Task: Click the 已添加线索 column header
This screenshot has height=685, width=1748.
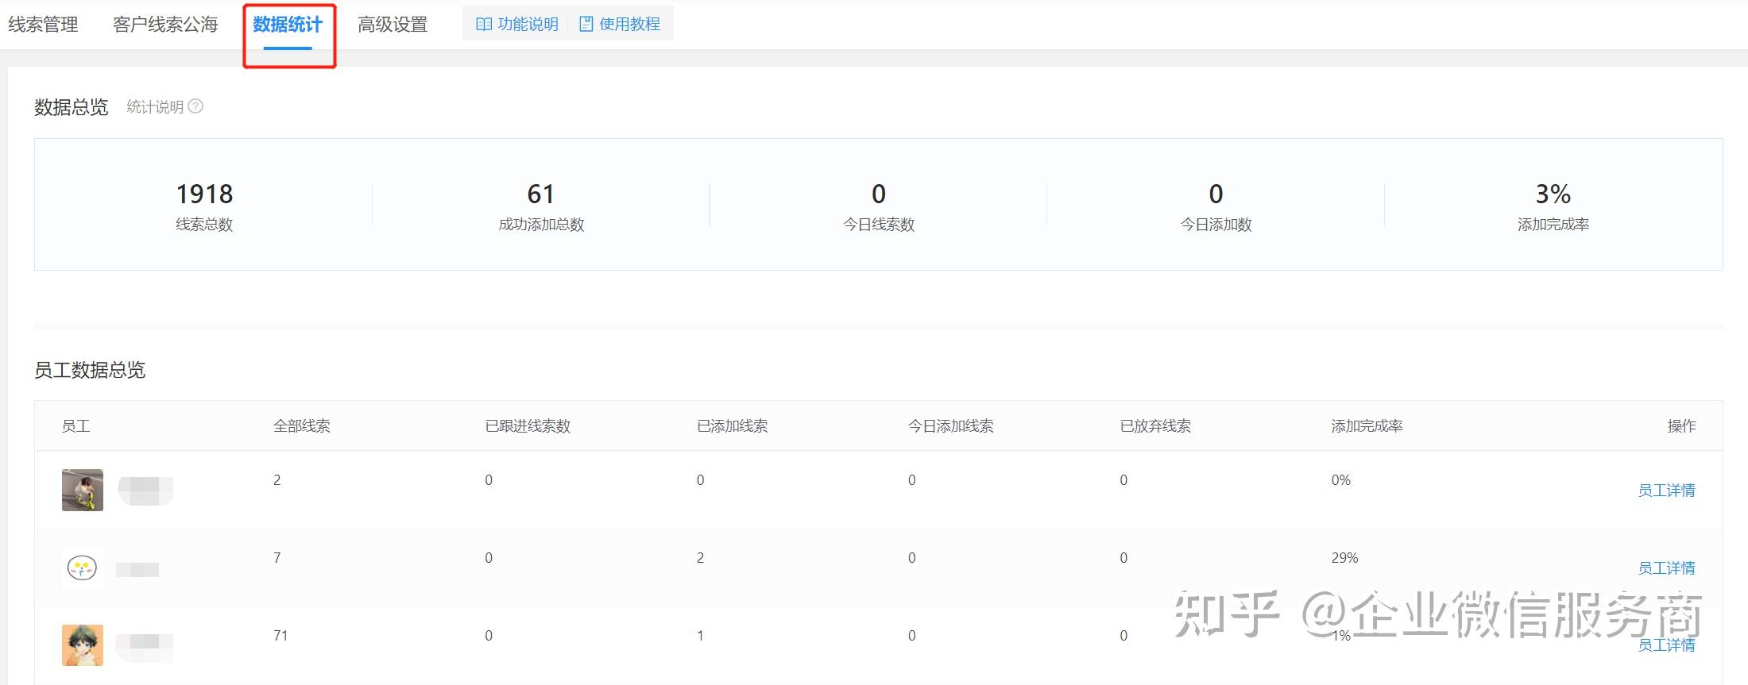Action: click(x=732, y=426)
